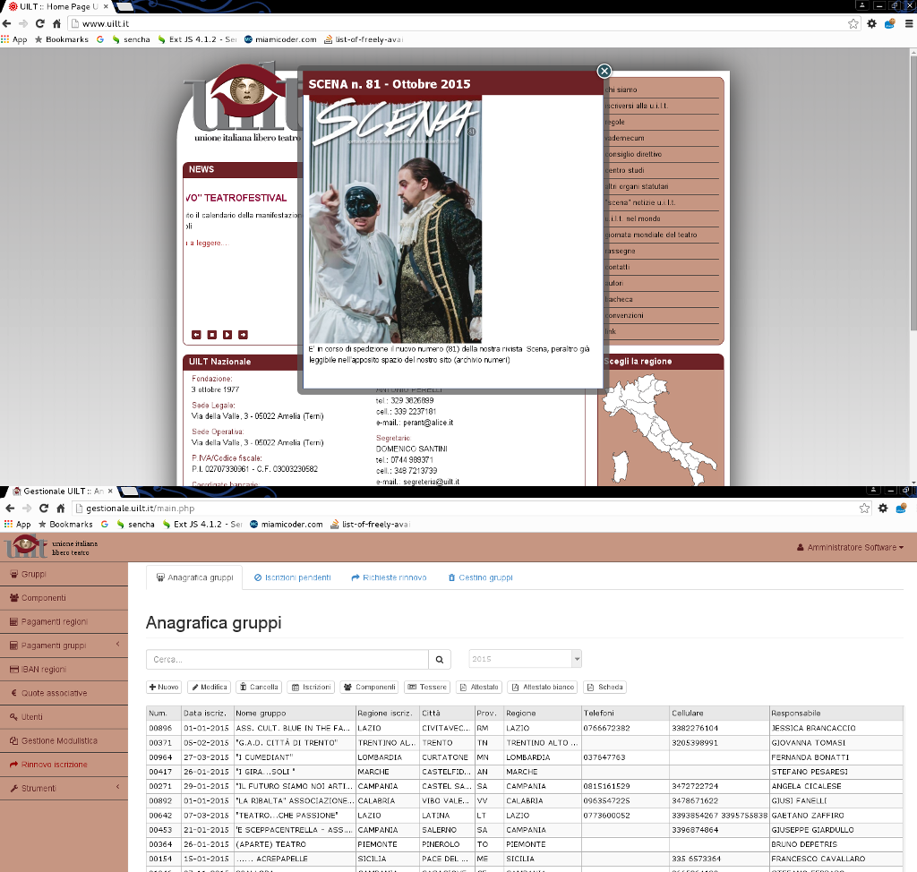The width and height of the screenshot is (917, 872).
Task: Click the news slider previous arrow
Action: pyautogui.click(x=196, y=335)
